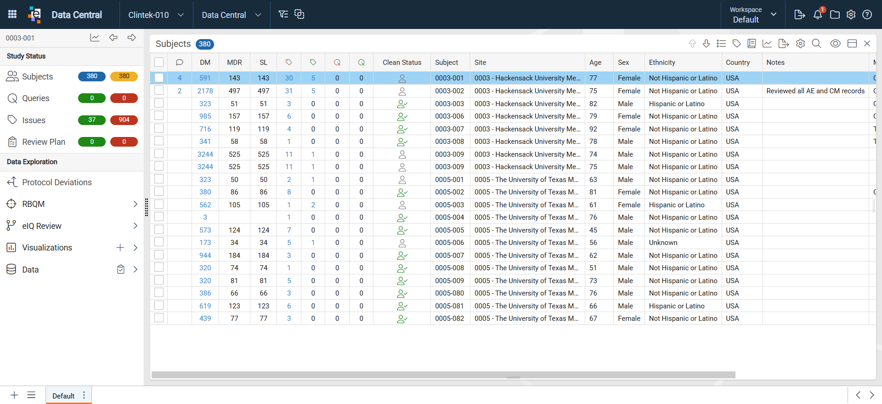Viewport: 882px width, 404px height.
Task: Open DM count 591 link
Action: (205, 78)
